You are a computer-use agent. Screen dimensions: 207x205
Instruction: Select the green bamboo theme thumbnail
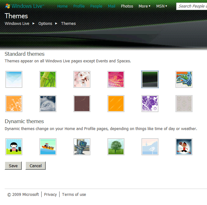coord(48,79)
